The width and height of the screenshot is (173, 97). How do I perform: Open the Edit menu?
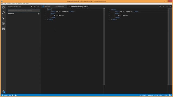pos(5,4)
